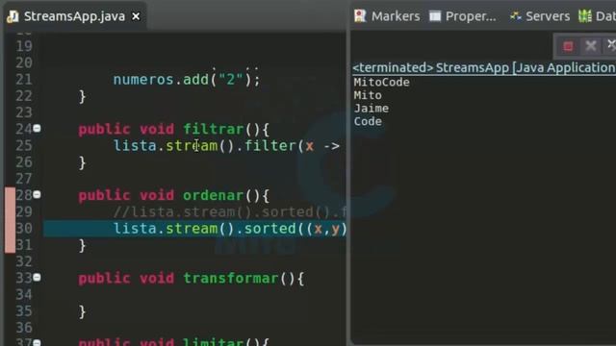Click the Data Source tab icon

tap(585, 16)
